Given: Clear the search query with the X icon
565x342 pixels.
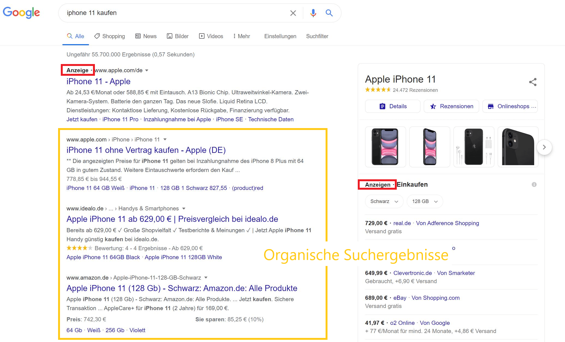Looking at the screenshot, I should click(x=293, y=13).
